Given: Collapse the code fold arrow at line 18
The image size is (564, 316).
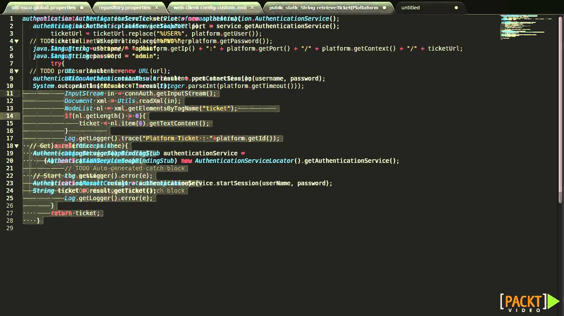Looking at the screenshot, I should click(17, 146).
